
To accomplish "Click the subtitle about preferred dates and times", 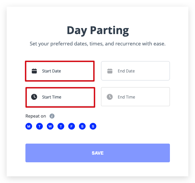I will pos(98,44).
